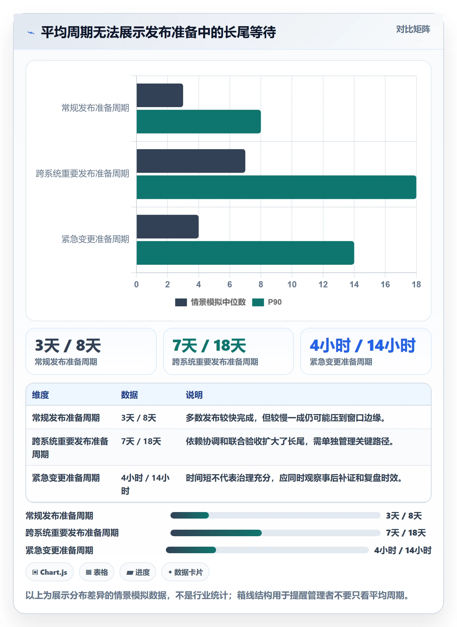Toggle the P90 legend swatch
Viewport: 457px width, 627px height.
258,302
